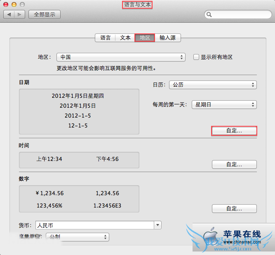Image resolution: width=275 pixels, height=255 pixels.
Task: Click the date sample 12-1-5
Action: coord(78,126)
